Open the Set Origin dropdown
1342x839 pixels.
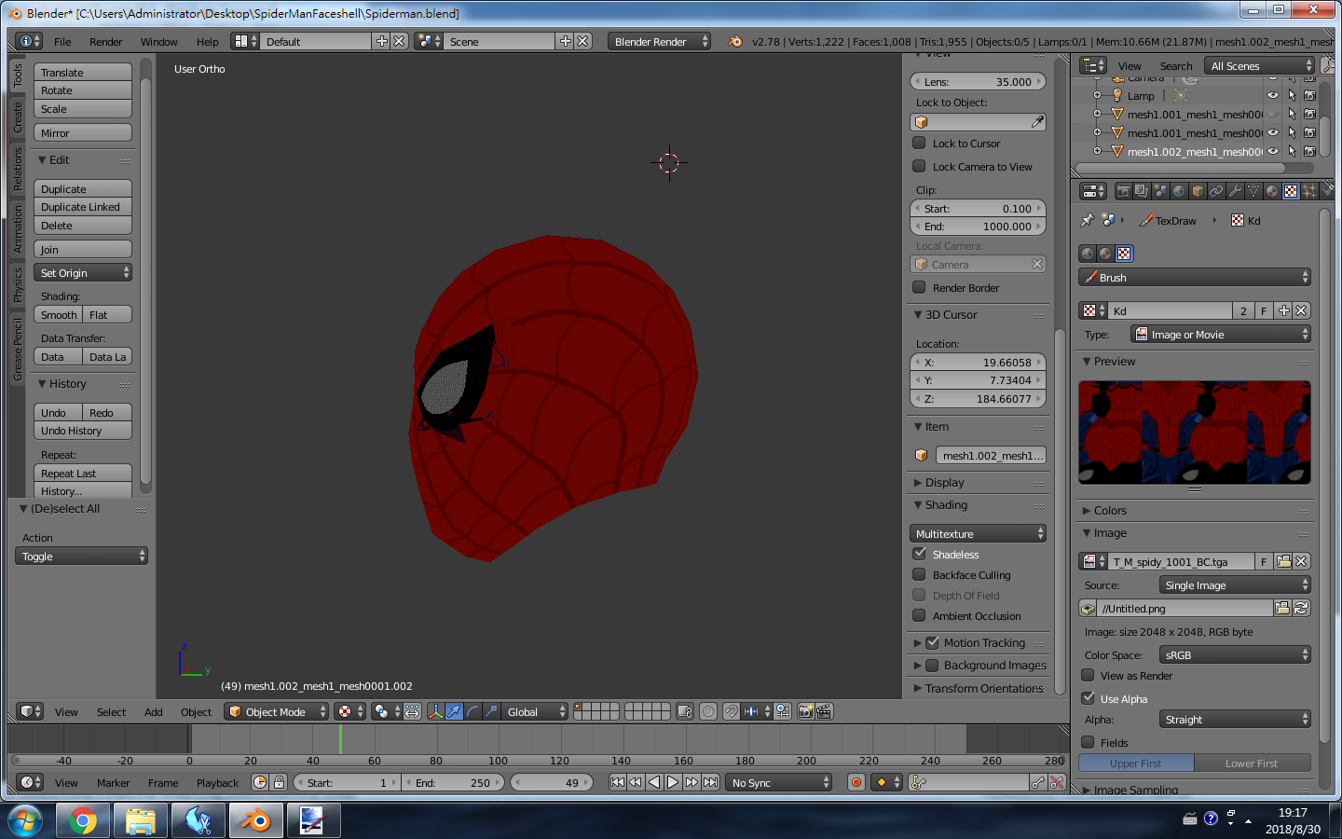click(x=83, y=272)
